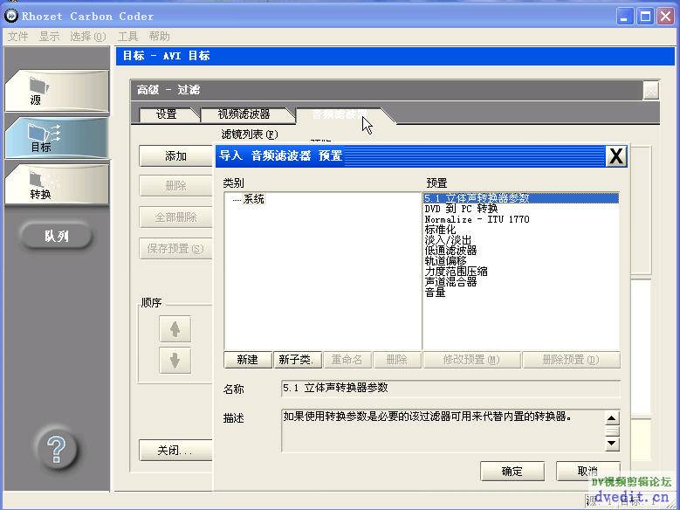Select the 5.1 立体声转换器参数 preset
The width and height of the screenshot is (680, 510).
point(521,198)
